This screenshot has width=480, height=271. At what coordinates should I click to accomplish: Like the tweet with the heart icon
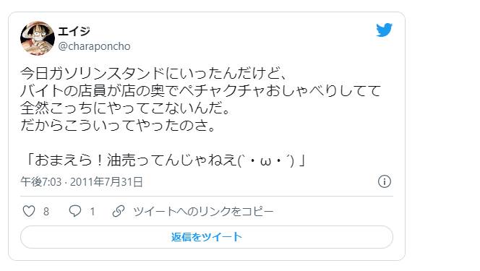29,211
